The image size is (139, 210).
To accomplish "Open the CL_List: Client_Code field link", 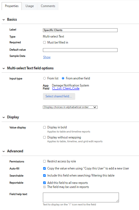I will click(66, 88).
